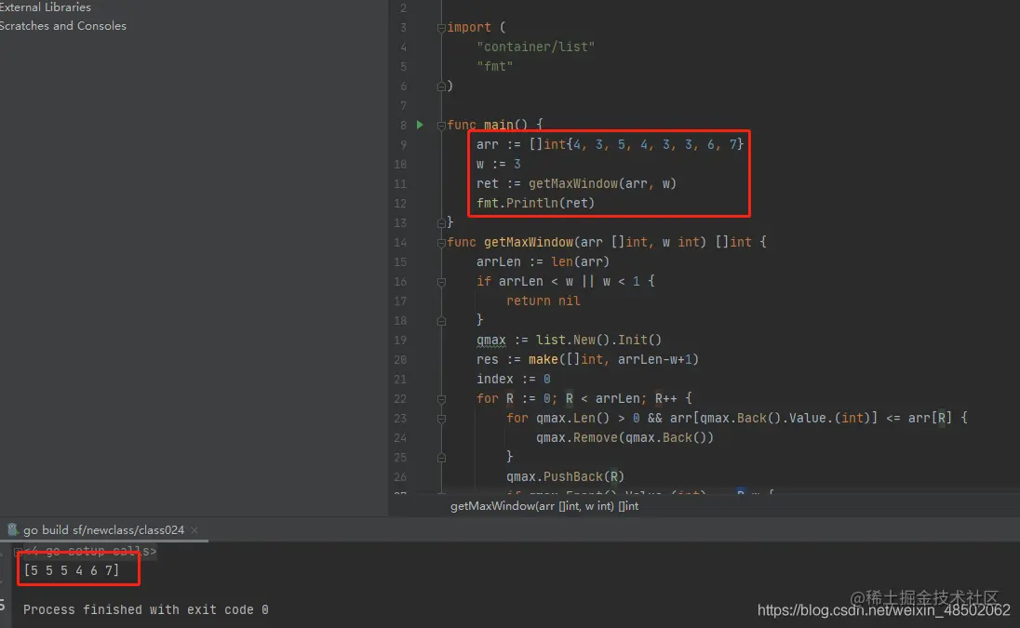Click the 'Process finished with exit code 0' line

146,609
